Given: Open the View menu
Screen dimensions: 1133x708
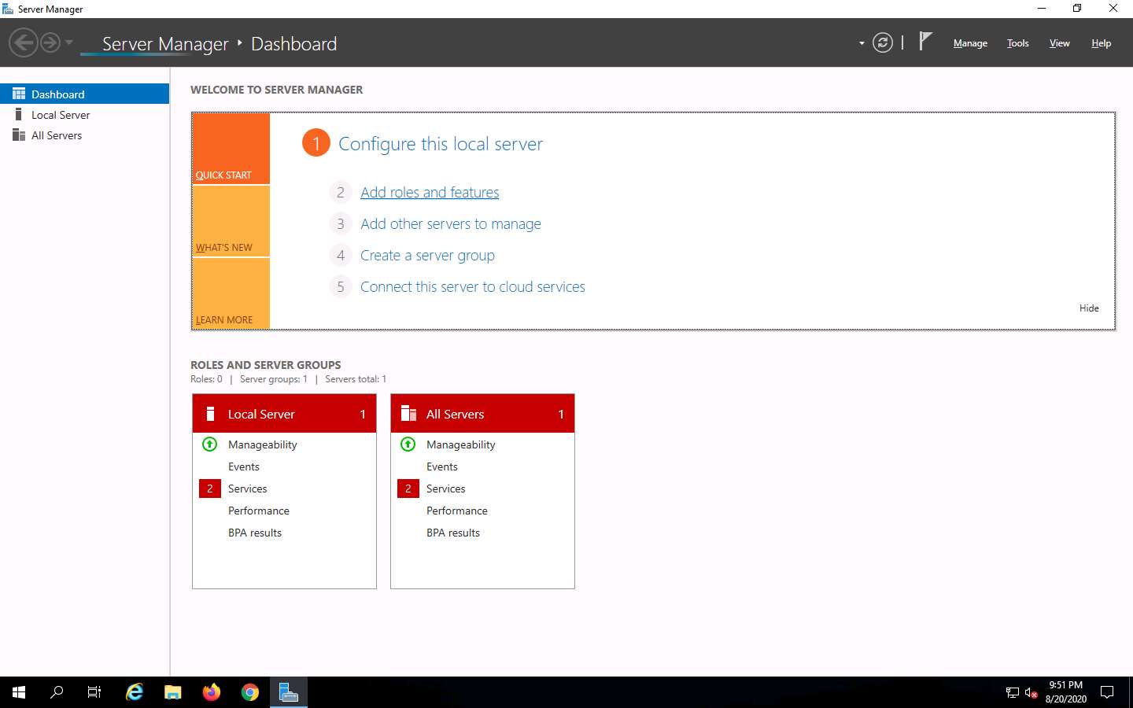Looking at the screenshot, I should pyautogui.click(x=1059, y=43).
